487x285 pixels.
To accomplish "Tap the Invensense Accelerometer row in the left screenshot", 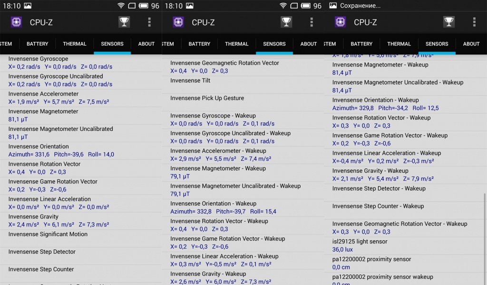I will point(81,98).
